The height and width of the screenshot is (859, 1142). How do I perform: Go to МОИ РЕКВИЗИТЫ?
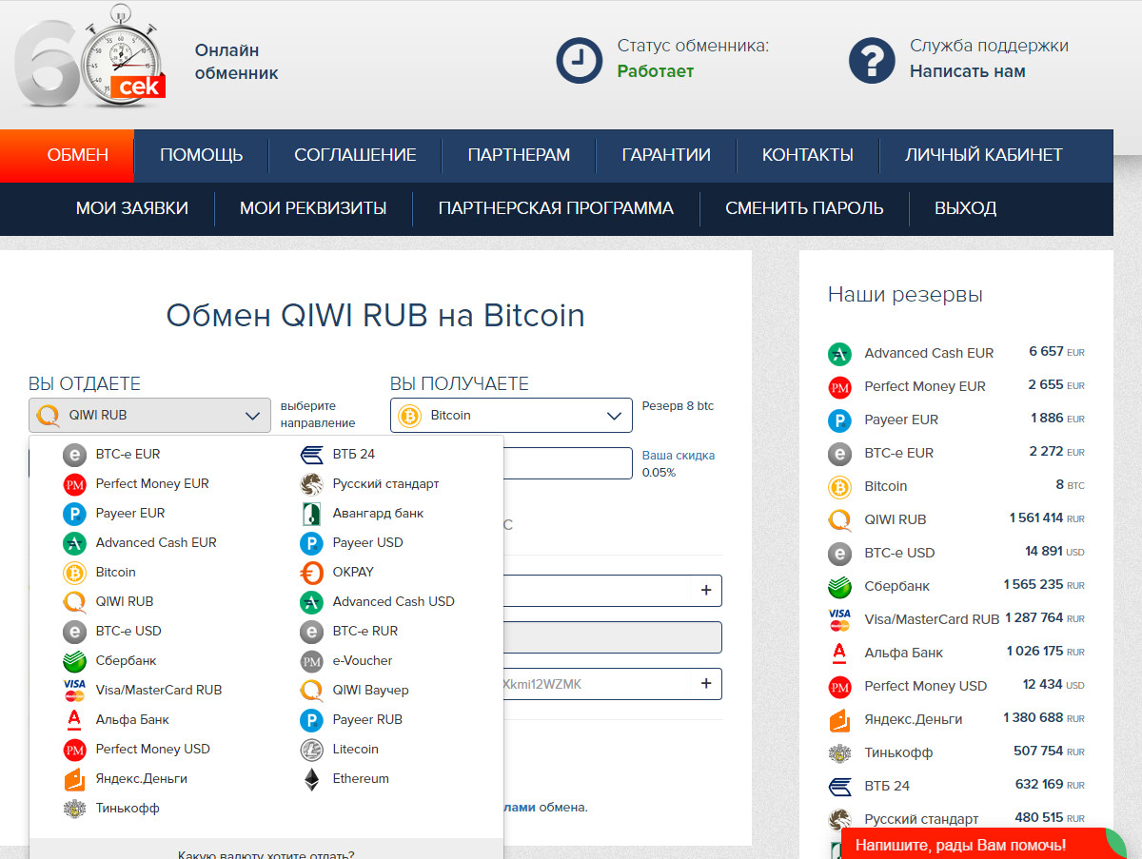tap(313, 208)
